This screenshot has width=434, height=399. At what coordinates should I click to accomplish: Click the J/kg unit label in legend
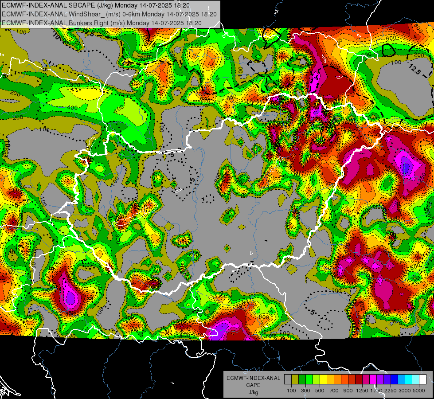(x=253, y=392)
